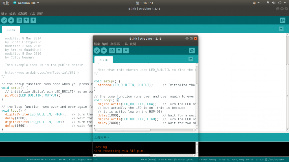289x162 pixels.
Task: Open input method 中 dropdown in top bar
Action: click(256, 3)
